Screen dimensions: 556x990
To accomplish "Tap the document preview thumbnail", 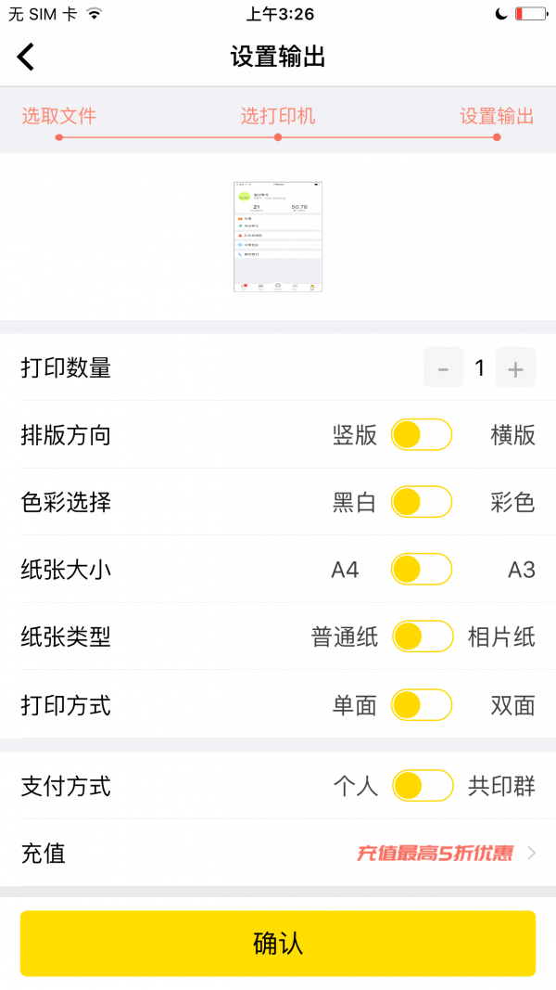I will (x=277, y=235).
